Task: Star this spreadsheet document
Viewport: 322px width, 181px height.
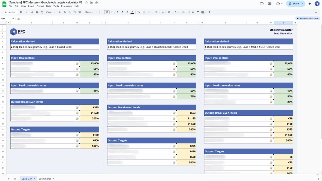Action: 87,2
